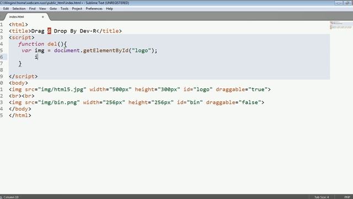Image resolution: width=353 pixels, height=199 pixels.
Task: Click "img/bin.png" source value
Action: tap(59, 102)
